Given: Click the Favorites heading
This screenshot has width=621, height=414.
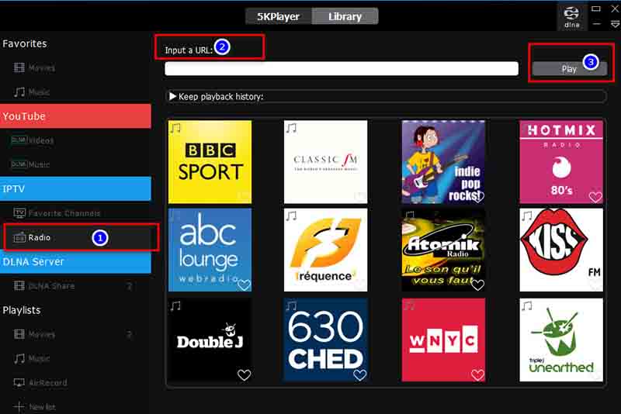Looking at the screenshot, I should click(x=25, y=43).
